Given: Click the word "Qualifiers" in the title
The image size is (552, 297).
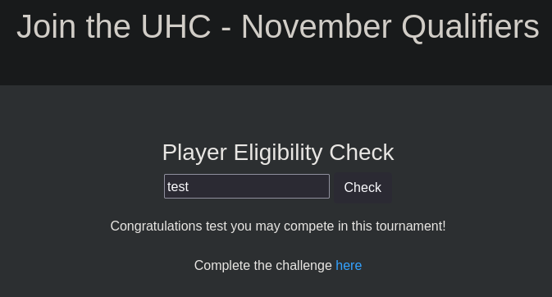Looking at the screenshot, I should click(x=470, y=27).
